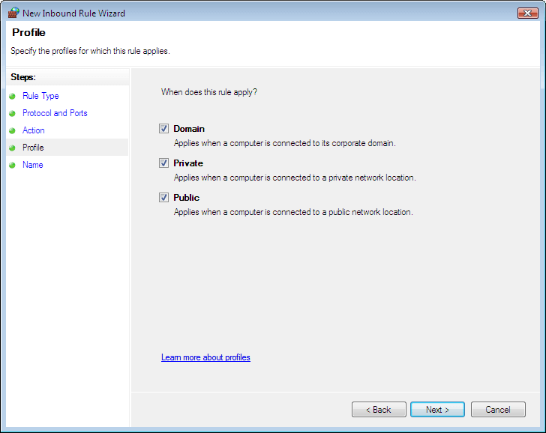Switch to the Name step
Screen dimensions: 546x433
tap(33, 165)
